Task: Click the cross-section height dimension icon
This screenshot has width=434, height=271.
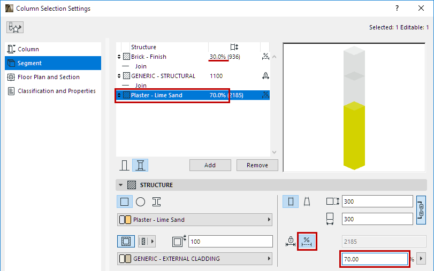Action: (x=332, y=202)
